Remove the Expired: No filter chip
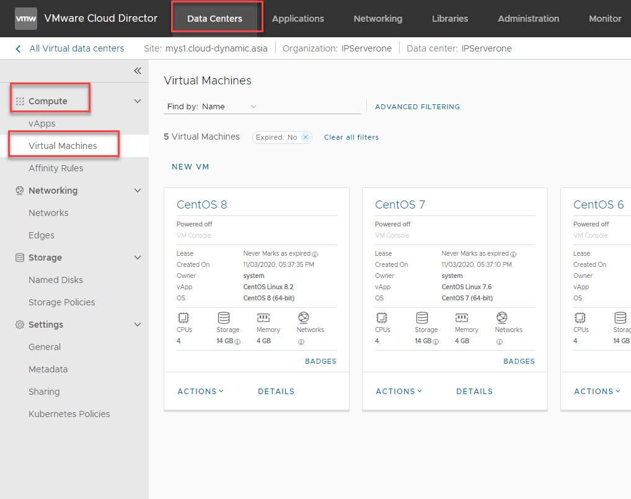Image resolution: width=631 pixels, height=499 pixels. coord(306,137)
